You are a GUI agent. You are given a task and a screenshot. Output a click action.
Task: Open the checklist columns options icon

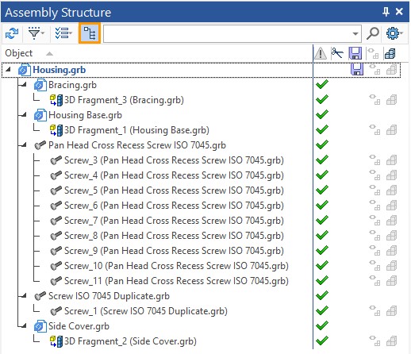63,33
